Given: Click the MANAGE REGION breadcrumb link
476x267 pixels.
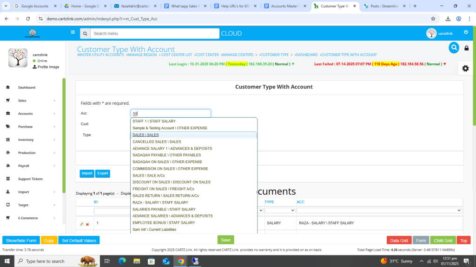Looking at the screenshot, I should (x=142, y=55).
